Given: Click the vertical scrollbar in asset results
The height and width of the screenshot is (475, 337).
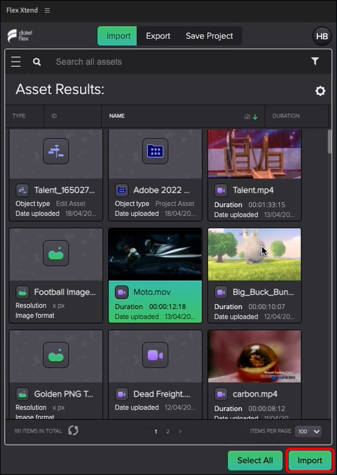Looking at the screenshot, I should [x=329, y=141].
